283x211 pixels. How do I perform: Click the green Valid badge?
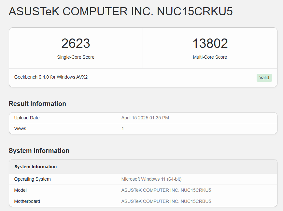264,78
